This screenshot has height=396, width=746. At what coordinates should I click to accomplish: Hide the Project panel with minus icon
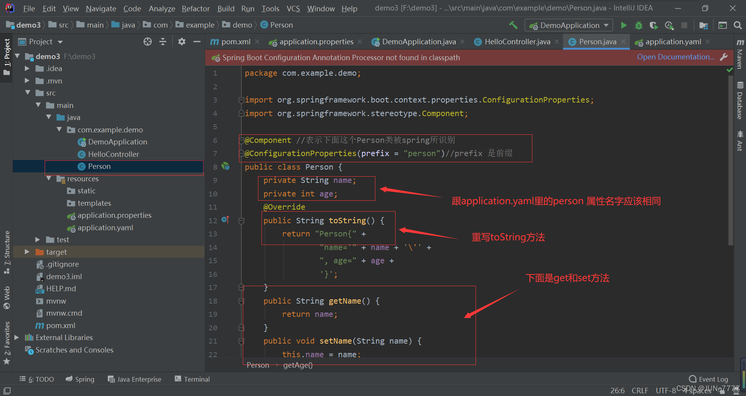click(x=197, y=42)
